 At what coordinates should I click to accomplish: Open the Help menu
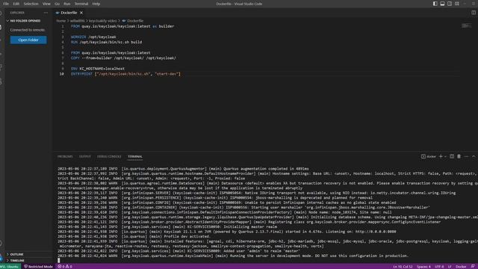(96, 4)
